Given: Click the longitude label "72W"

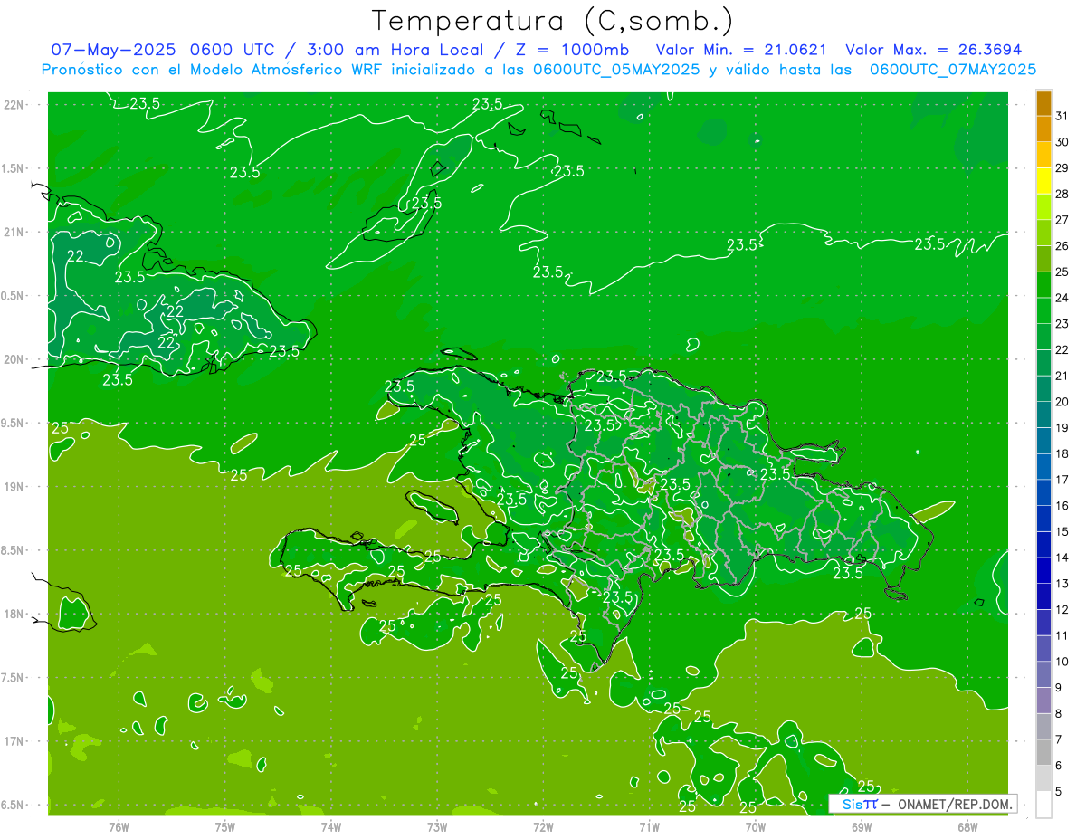Looking at the screenshot, I should coord(543,827).
